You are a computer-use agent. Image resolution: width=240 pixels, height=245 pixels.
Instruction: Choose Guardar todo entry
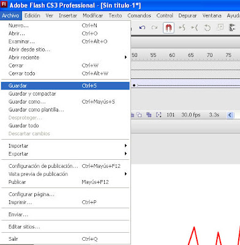point(66,126)
